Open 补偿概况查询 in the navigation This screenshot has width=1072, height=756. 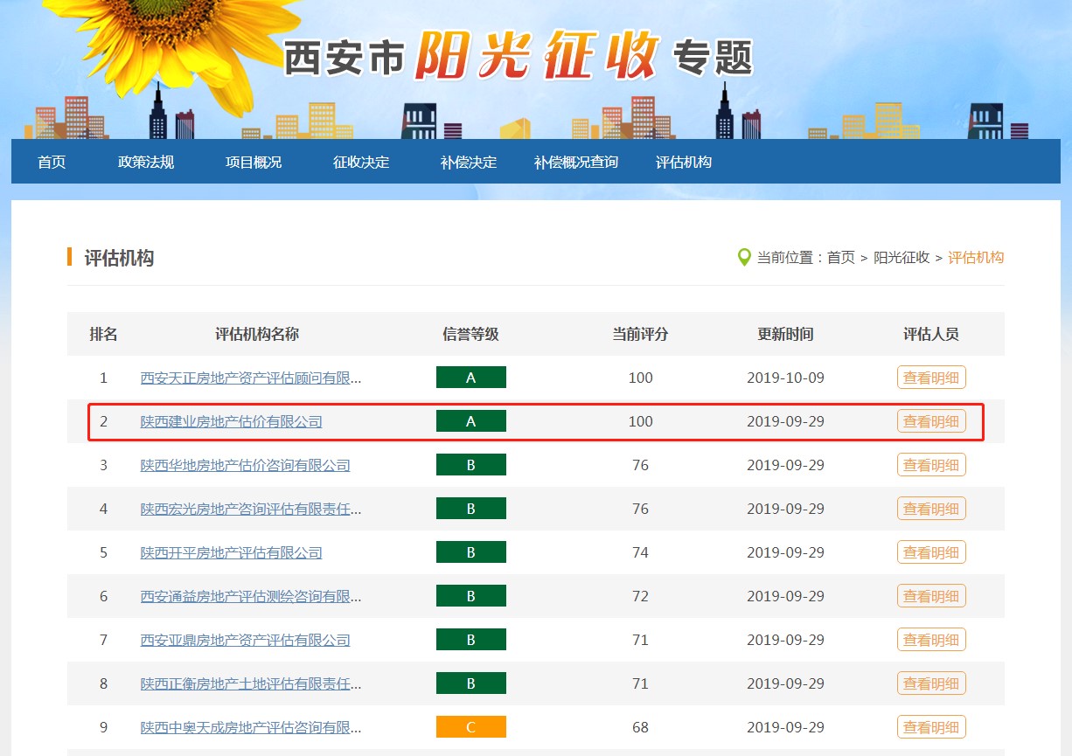(x=576, y=163)
